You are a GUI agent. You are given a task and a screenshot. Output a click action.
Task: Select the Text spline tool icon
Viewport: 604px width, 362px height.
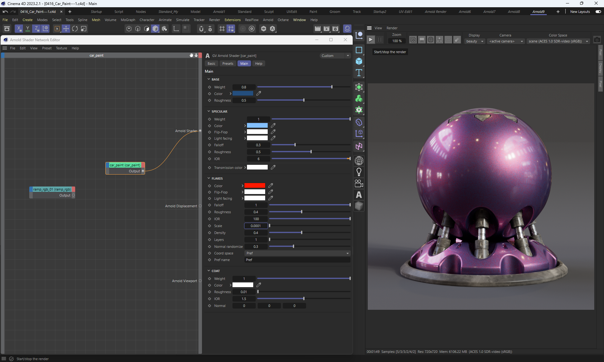click(359, 73)
